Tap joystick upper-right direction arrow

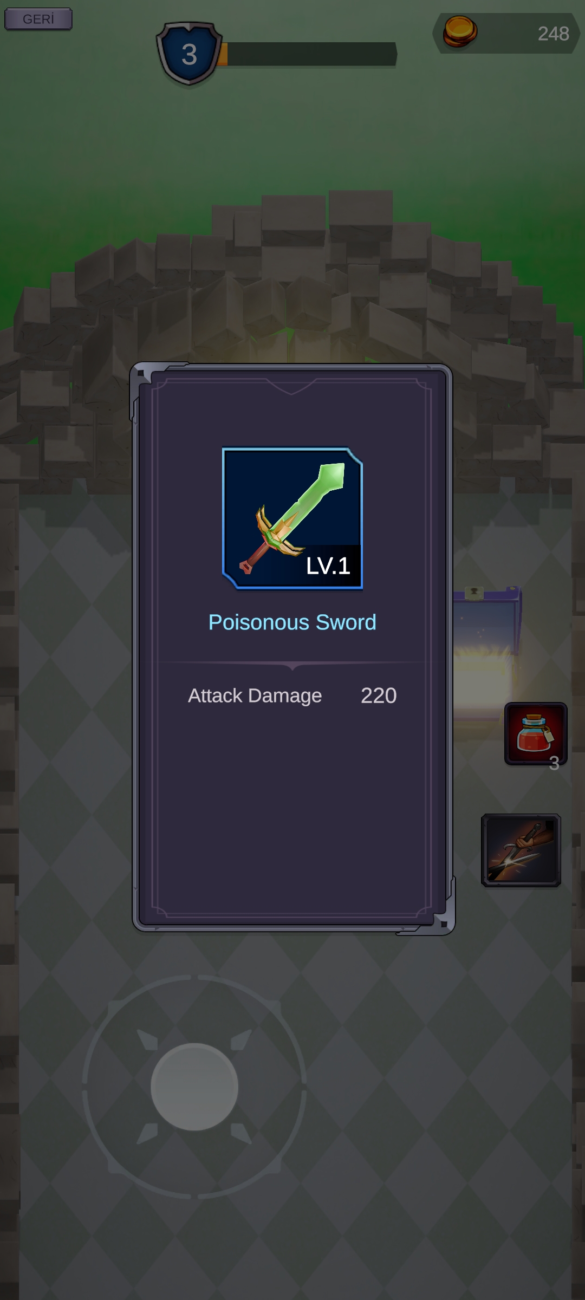click(242, 1040)
